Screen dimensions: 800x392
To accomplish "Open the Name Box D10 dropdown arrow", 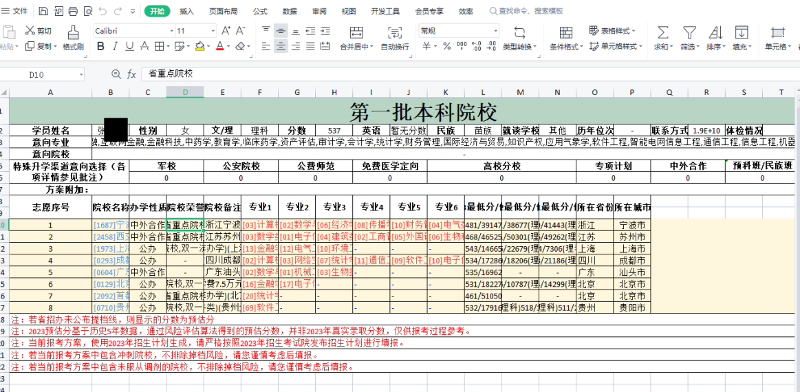I will tap(81, 74).
